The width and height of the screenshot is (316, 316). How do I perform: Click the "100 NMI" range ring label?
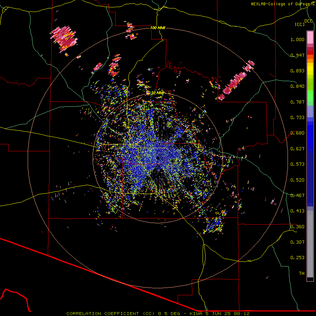pos(158,28)
